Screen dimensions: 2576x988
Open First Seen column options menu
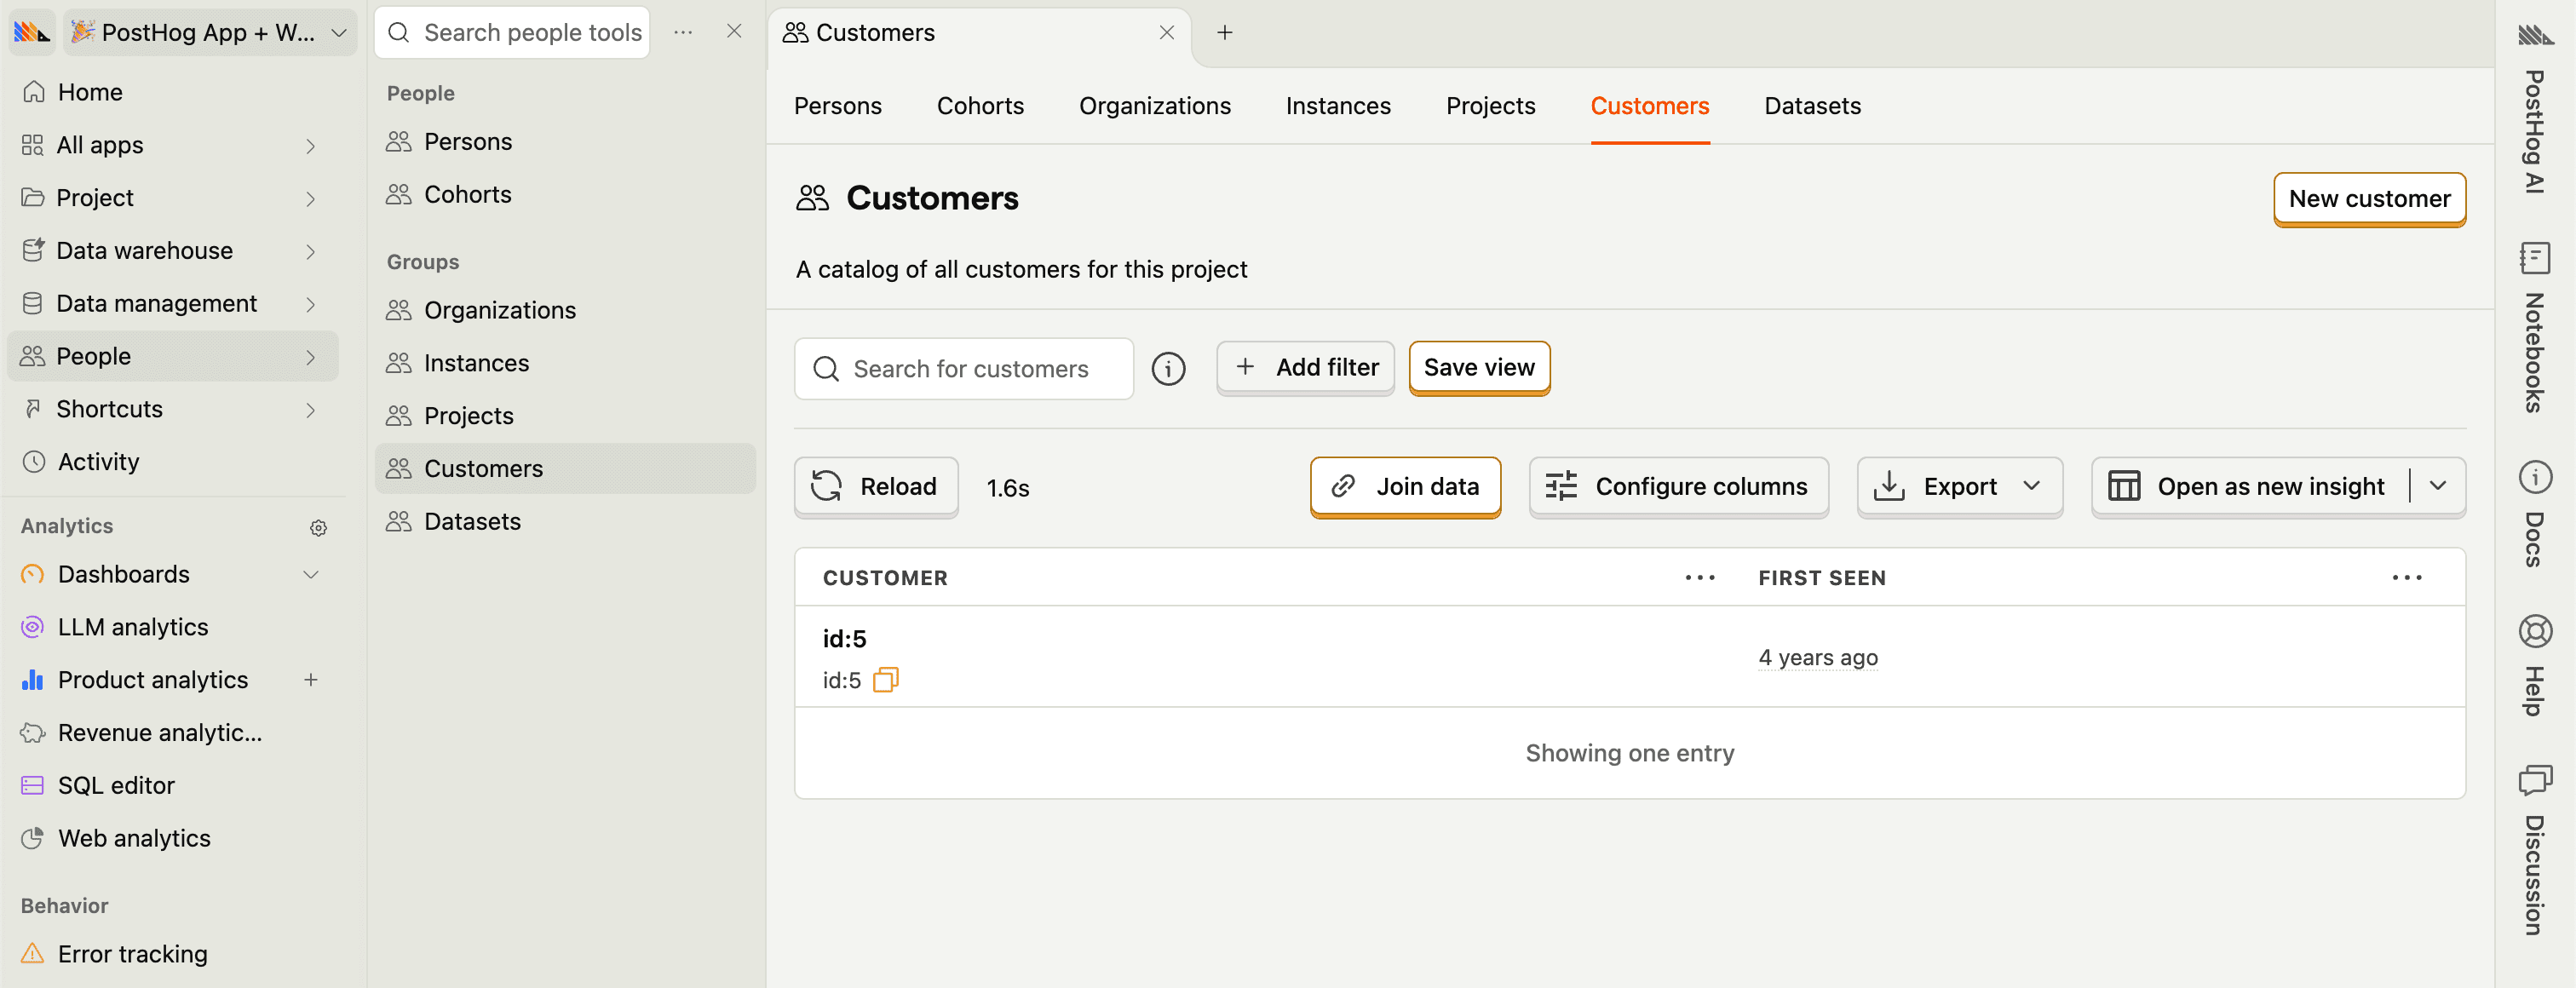click(2406, 578)
